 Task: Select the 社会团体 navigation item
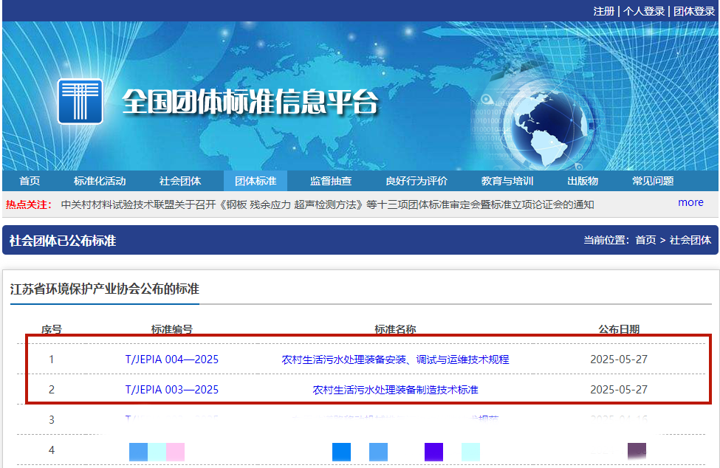point(180,181)
